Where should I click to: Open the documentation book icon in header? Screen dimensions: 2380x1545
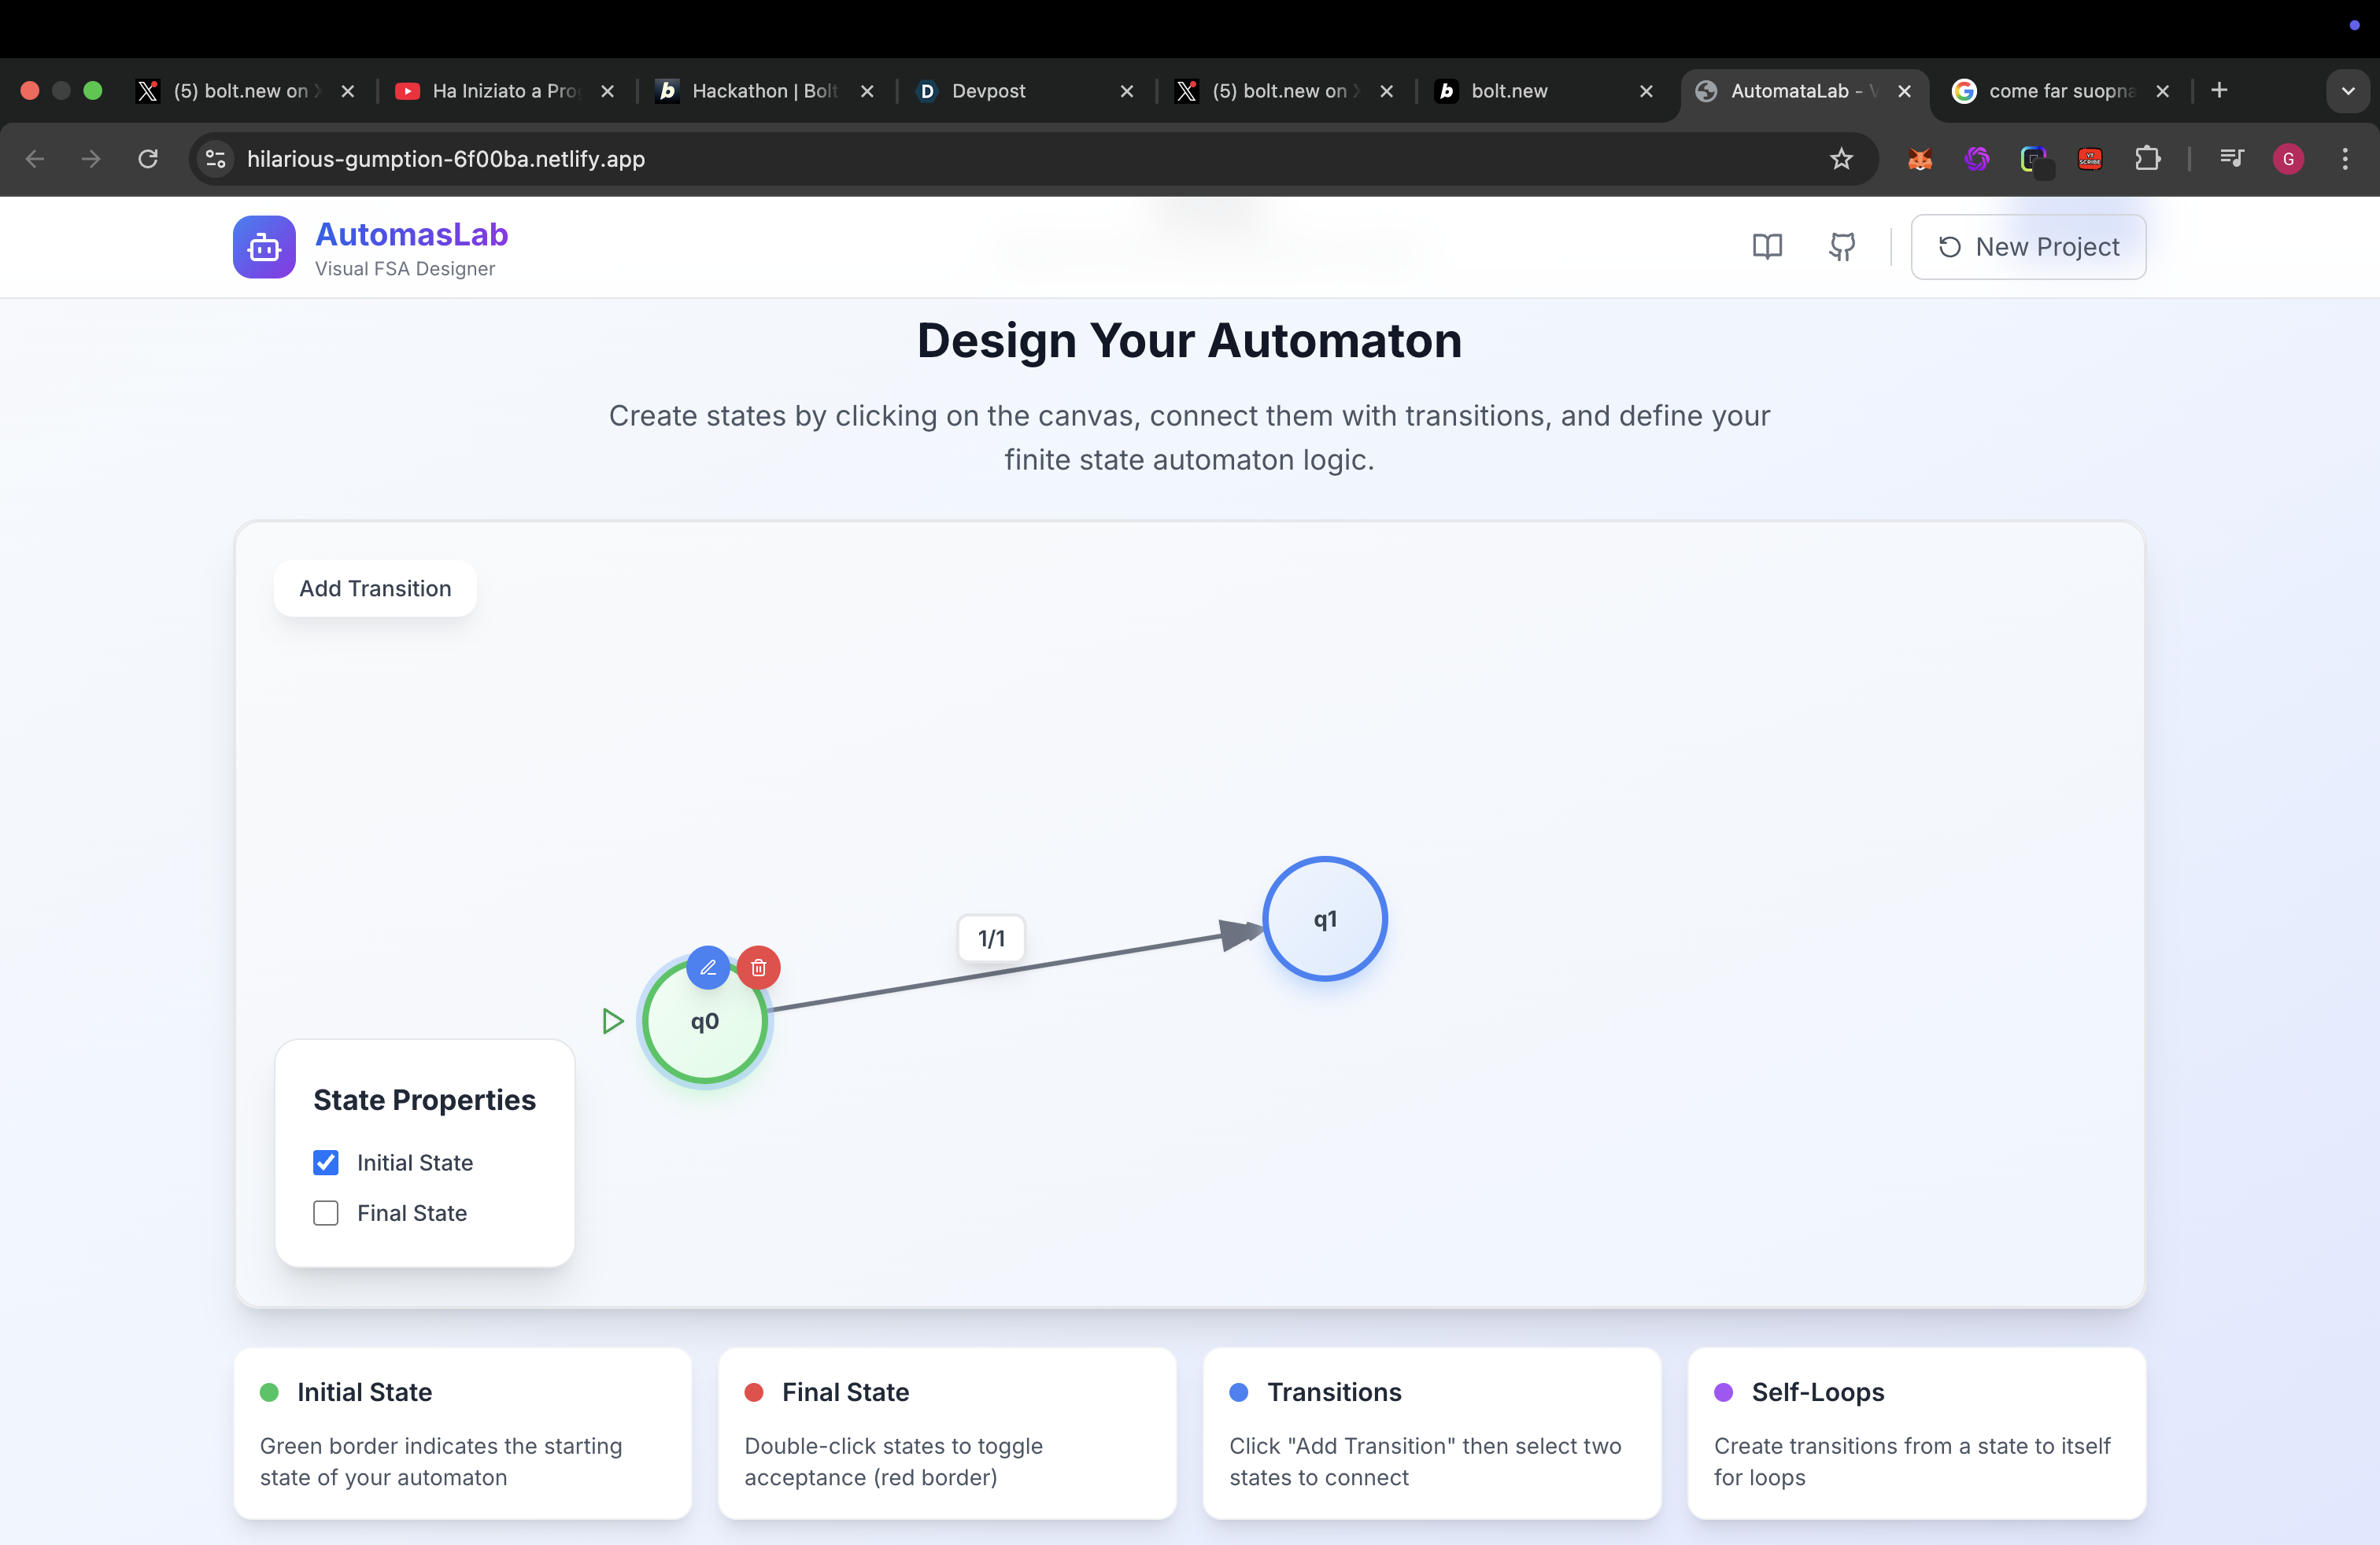(1768, 246)
